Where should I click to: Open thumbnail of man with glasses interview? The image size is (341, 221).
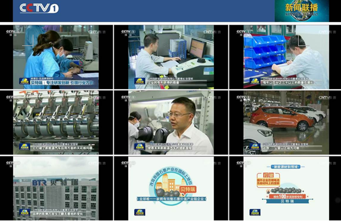[x=171, y=122]
